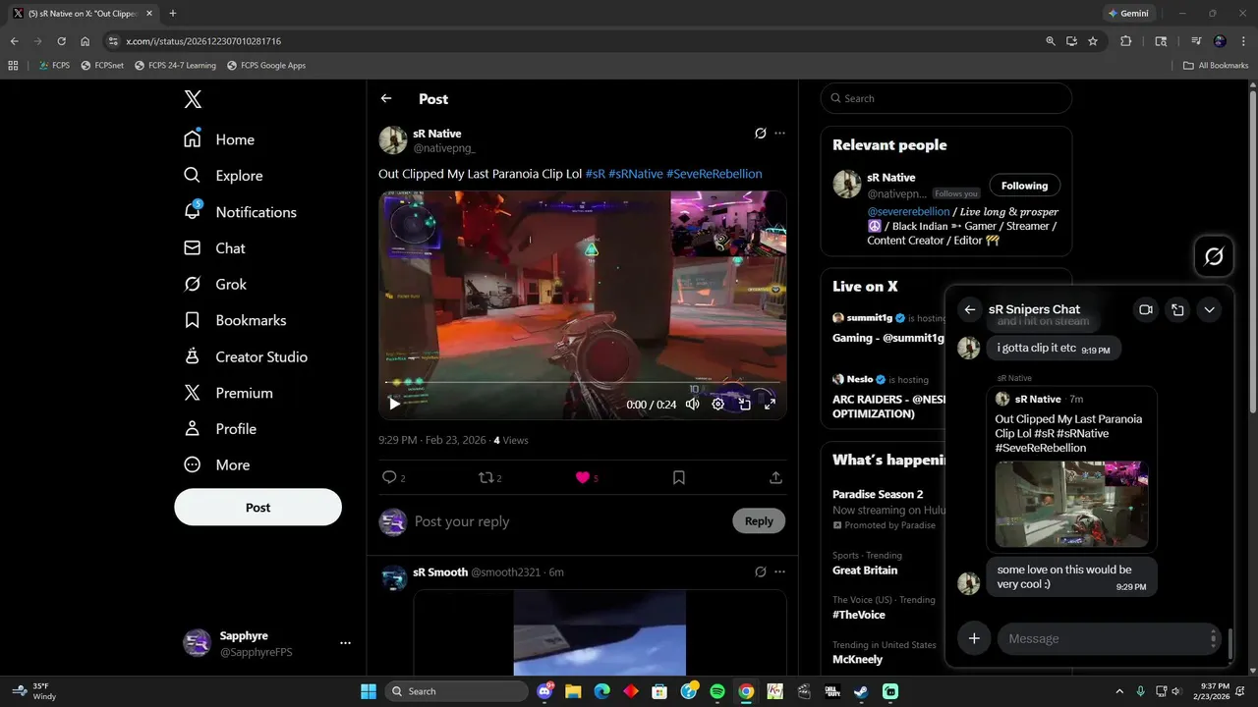Click the floating Grok button
The height and width of the screenshot is (707, 1258).
(1214, 256)
